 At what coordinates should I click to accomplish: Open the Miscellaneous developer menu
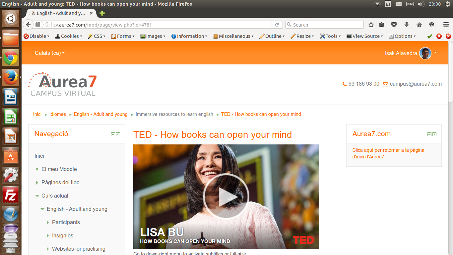233,36
